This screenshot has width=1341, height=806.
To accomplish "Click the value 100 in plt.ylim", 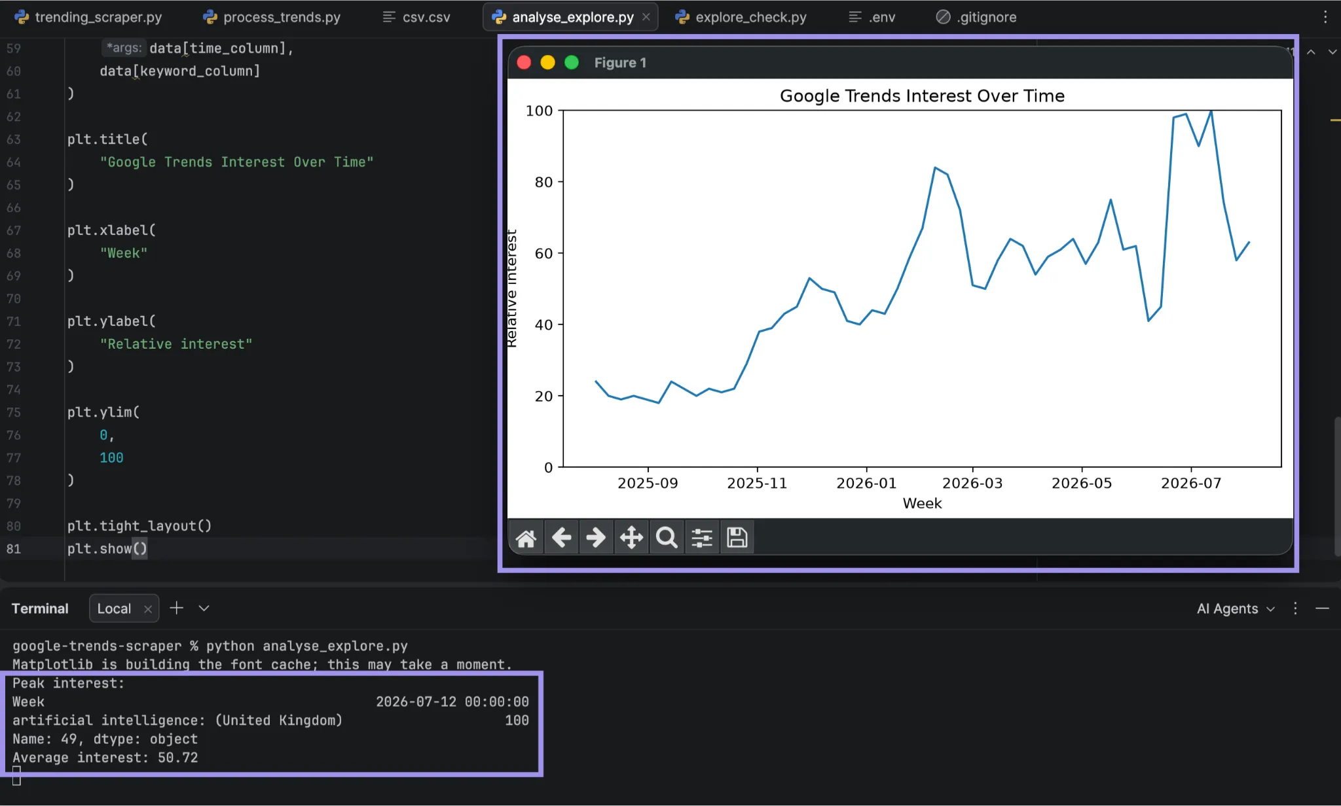I will click(111, 458).
